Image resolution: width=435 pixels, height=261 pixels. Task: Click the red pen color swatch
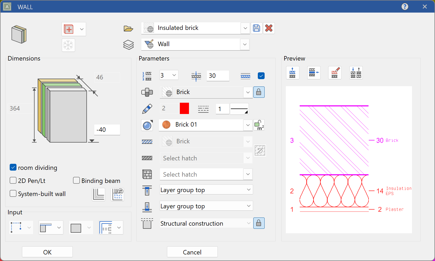pos(184,108)
